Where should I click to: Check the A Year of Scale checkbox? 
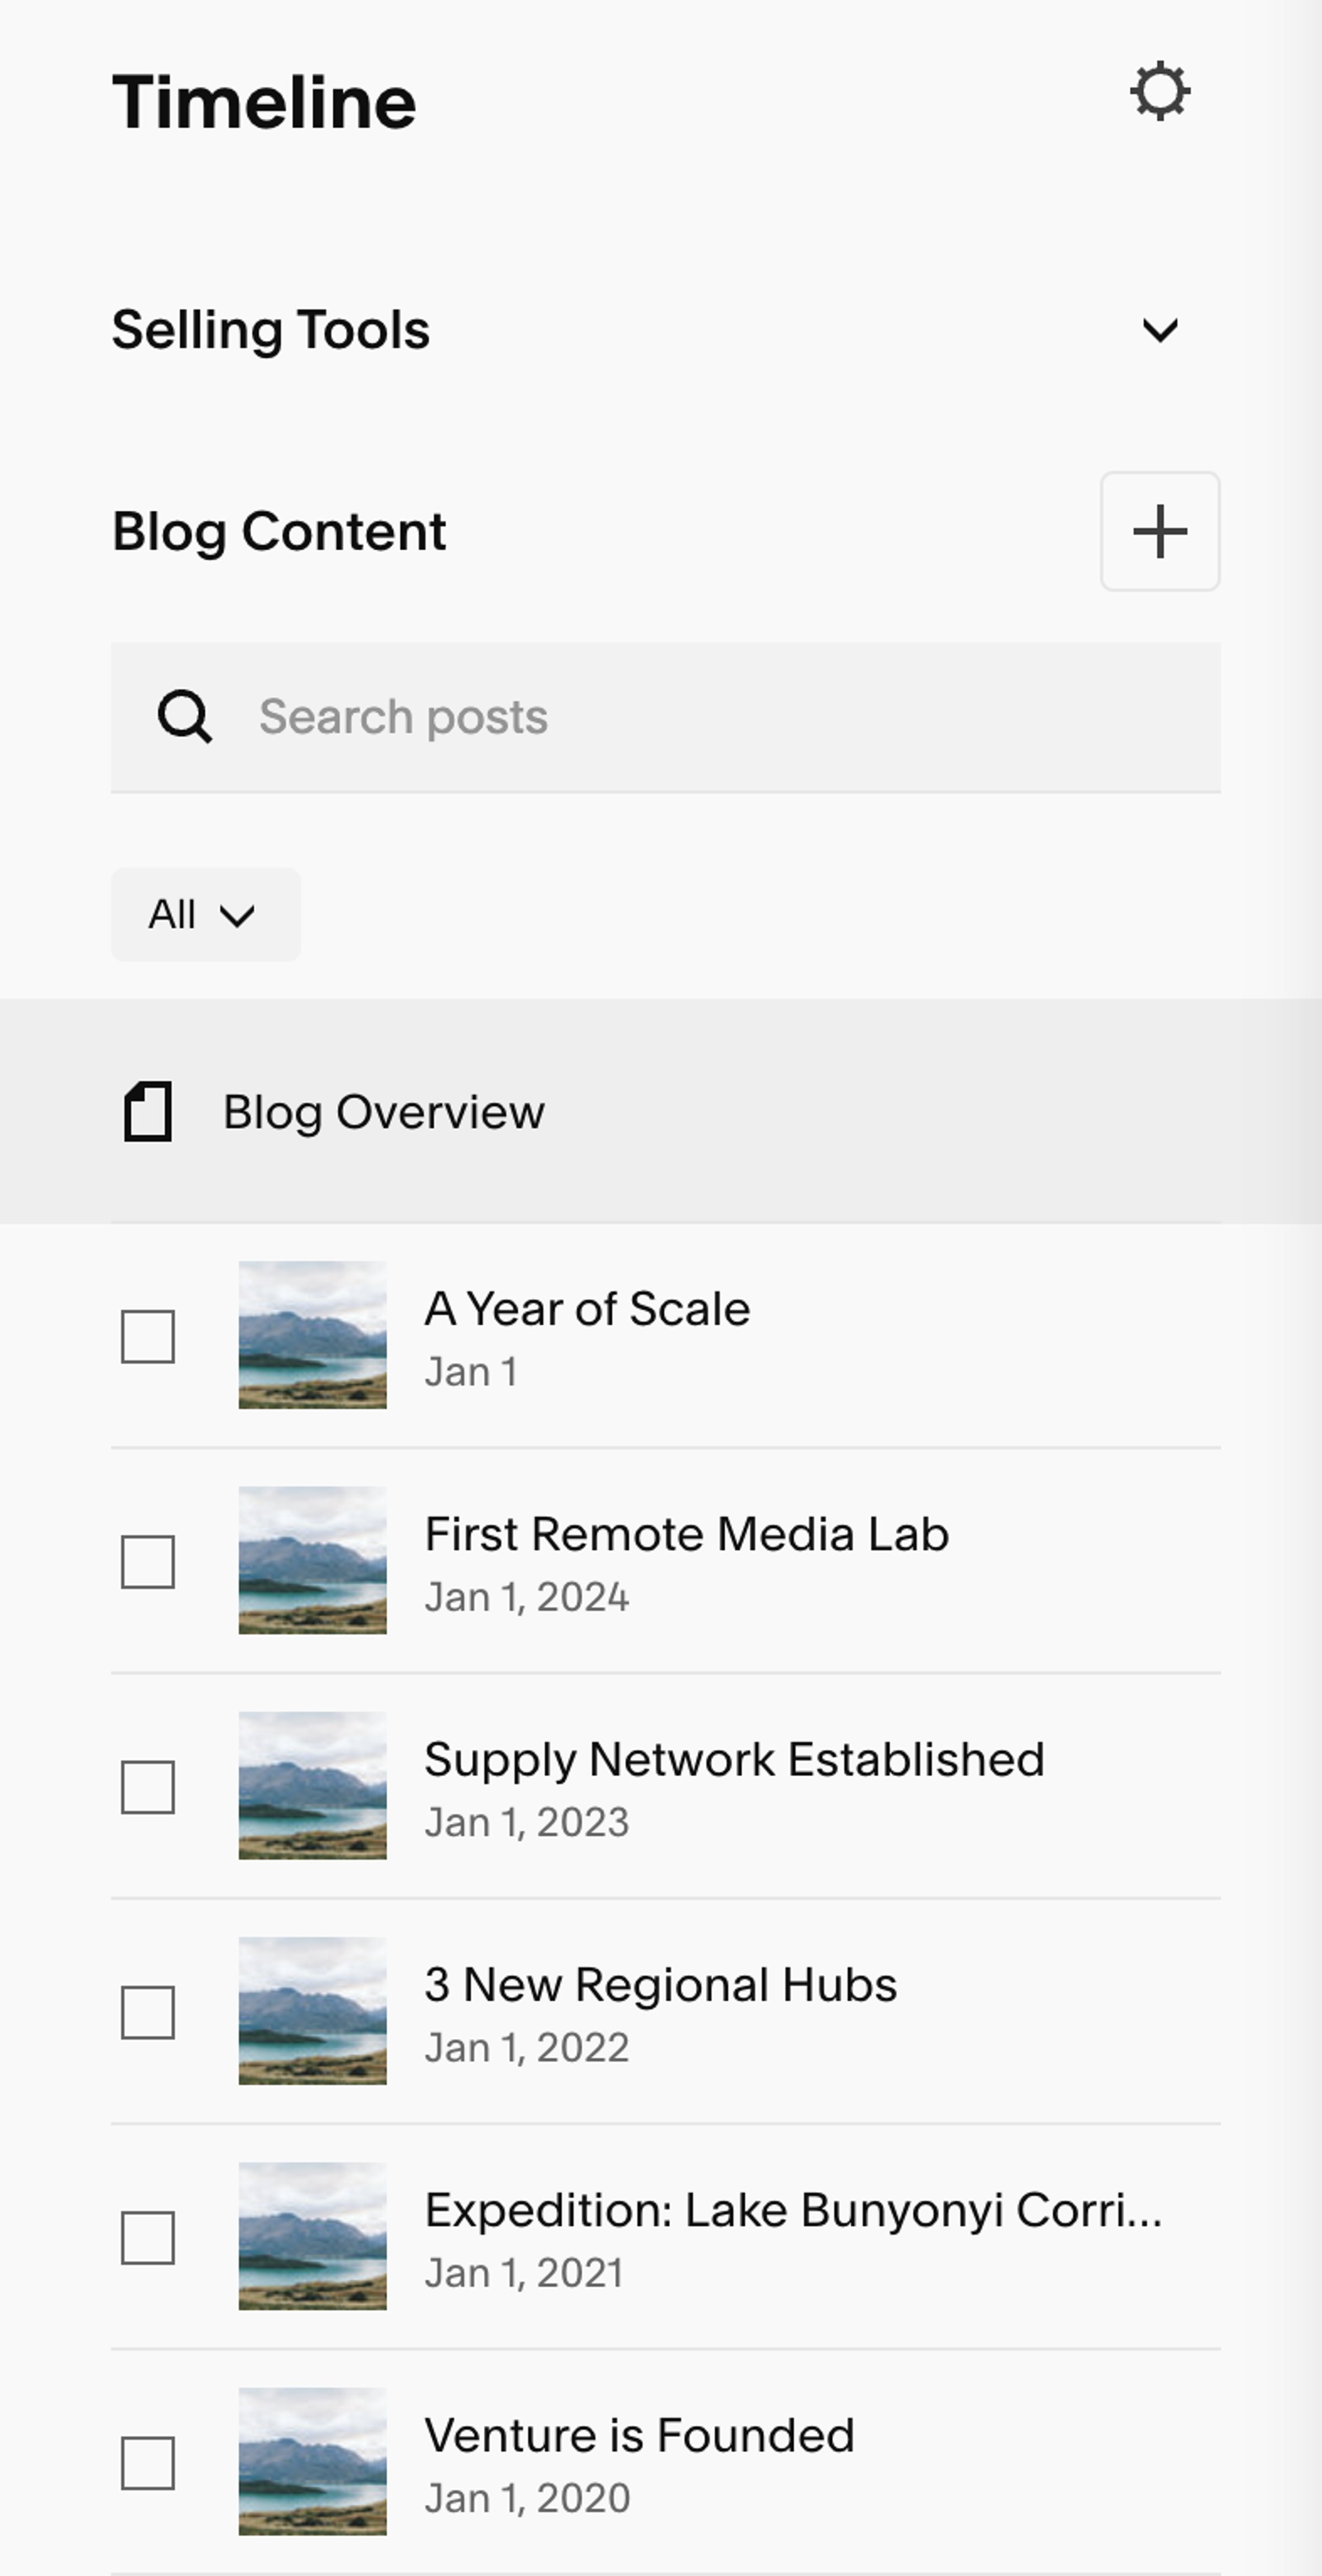pyautogui.click(x=148, y=1336)
